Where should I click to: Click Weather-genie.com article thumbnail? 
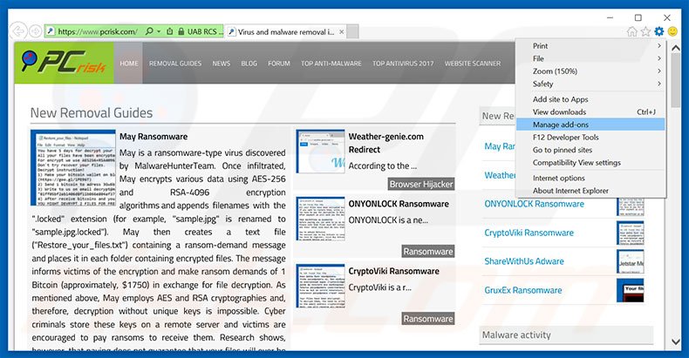[320, 152]
